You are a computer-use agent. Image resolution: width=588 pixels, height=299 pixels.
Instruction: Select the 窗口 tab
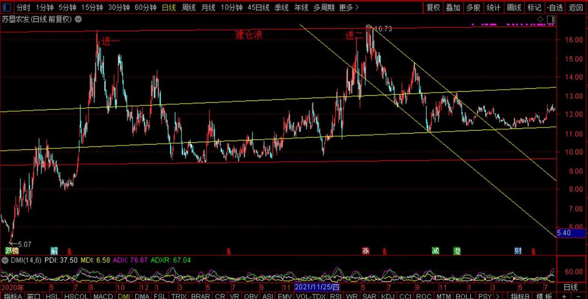tap(34, 296)
